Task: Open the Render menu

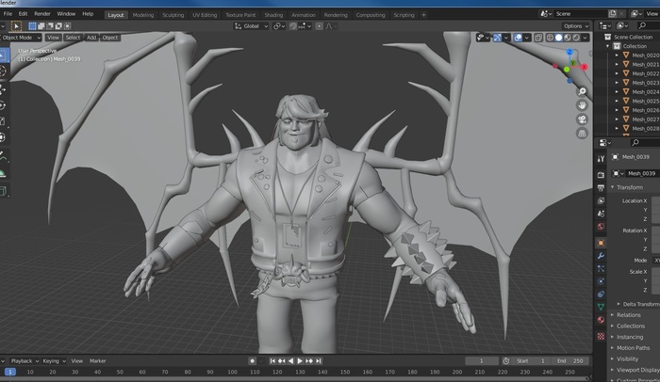Action: click(x=42, y=14)
